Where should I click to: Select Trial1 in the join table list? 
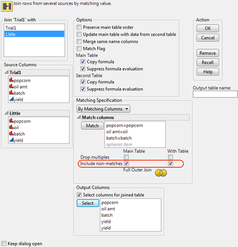click(34, 28)
